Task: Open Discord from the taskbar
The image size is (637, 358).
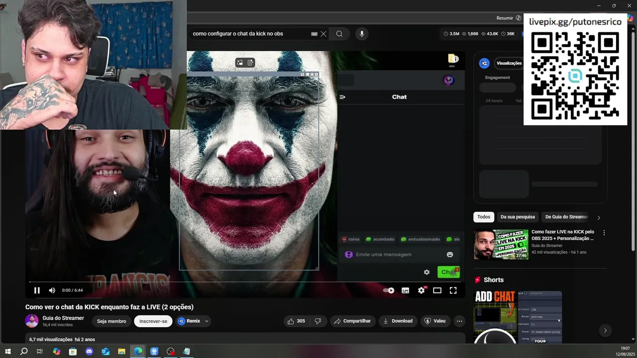Action: (89, 352)
